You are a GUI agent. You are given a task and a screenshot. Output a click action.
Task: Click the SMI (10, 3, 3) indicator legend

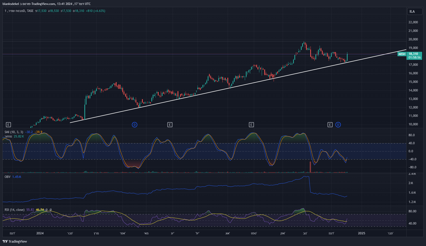point(14,132)
